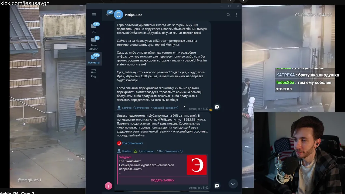
Task: Click the unread badge 33 on Мои друзья
Action: (x=97, y=38)
